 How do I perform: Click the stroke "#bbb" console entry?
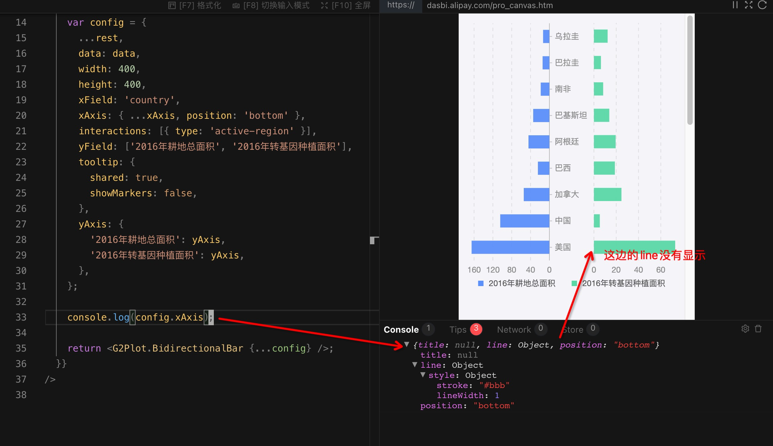473,385
